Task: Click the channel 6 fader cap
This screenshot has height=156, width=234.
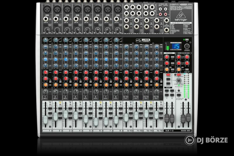Action: tap(96, 121)
